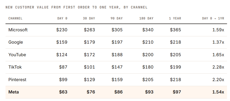Select the DAY 0 column header

(x=62, y=18)
